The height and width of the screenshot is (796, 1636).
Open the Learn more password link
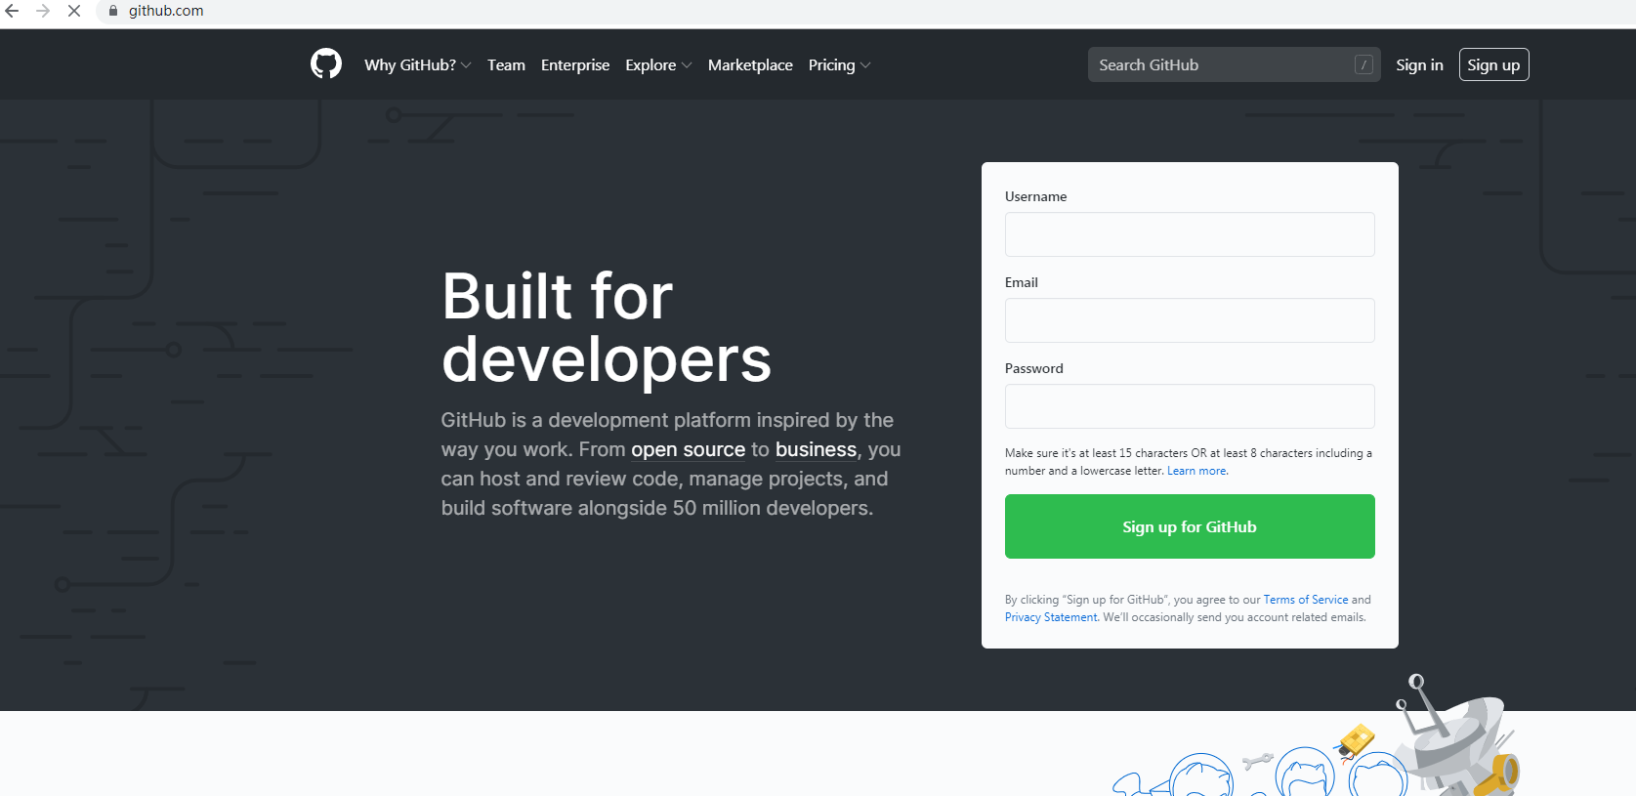[1197, 471]
